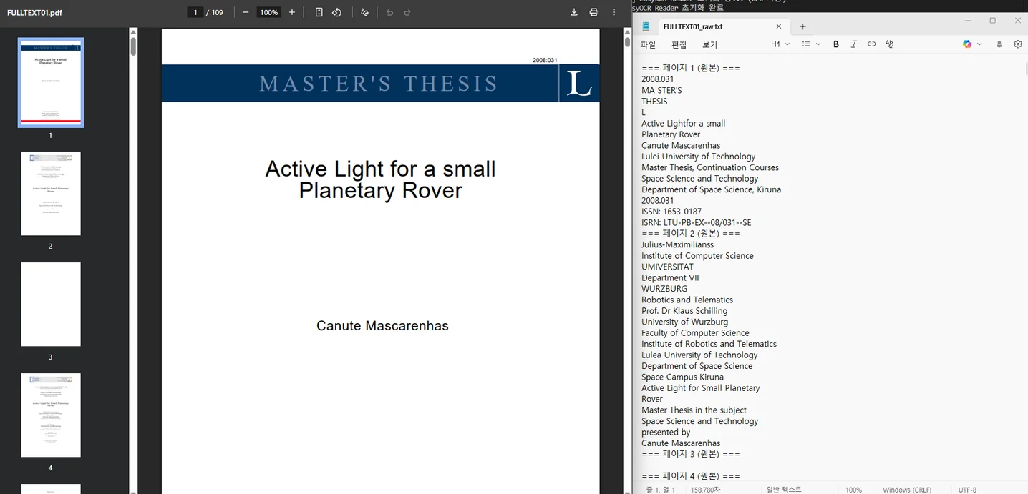Toggle italic formatting in Notepad
The image size is (1028, 494).
click(853, 44)
